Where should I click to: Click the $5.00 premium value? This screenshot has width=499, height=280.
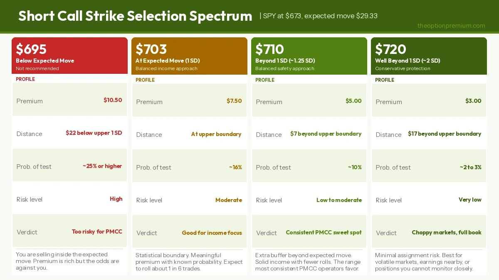tap(353, 101)
